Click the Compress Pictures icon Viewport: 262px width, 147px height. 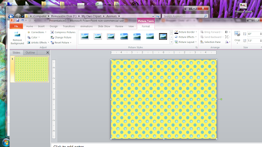coord(52,32)
